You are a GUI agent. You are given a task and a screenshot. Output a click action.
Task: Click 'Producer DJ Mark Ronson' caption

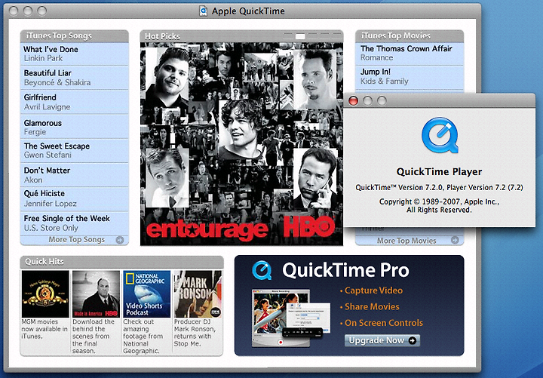[195, 333]
